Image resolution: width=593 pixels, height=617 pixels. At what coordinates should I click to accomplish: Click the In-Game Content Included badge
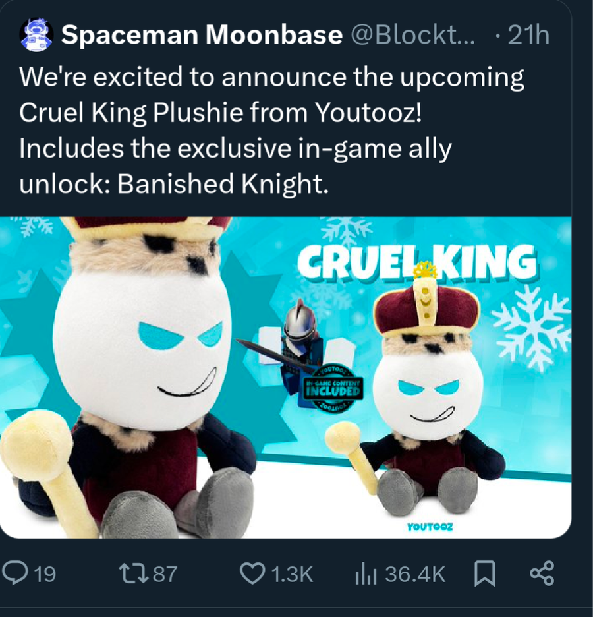pyautogui.click(x=333, y=388)
